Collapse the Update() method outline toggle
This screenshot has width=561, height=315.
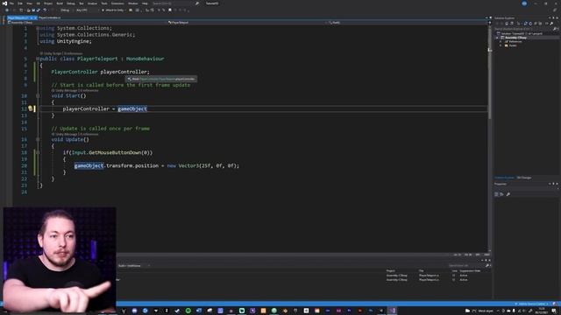point(38,139)
